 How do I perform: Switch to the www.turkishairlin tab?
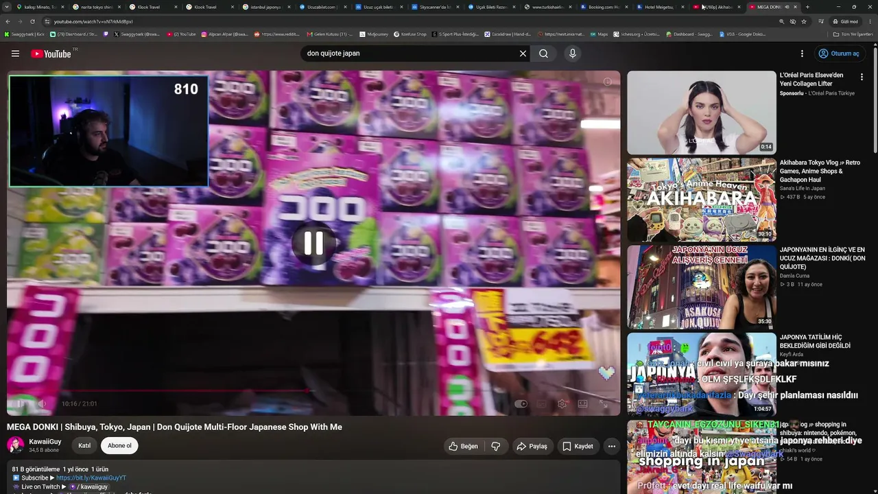tap(549, 7)
